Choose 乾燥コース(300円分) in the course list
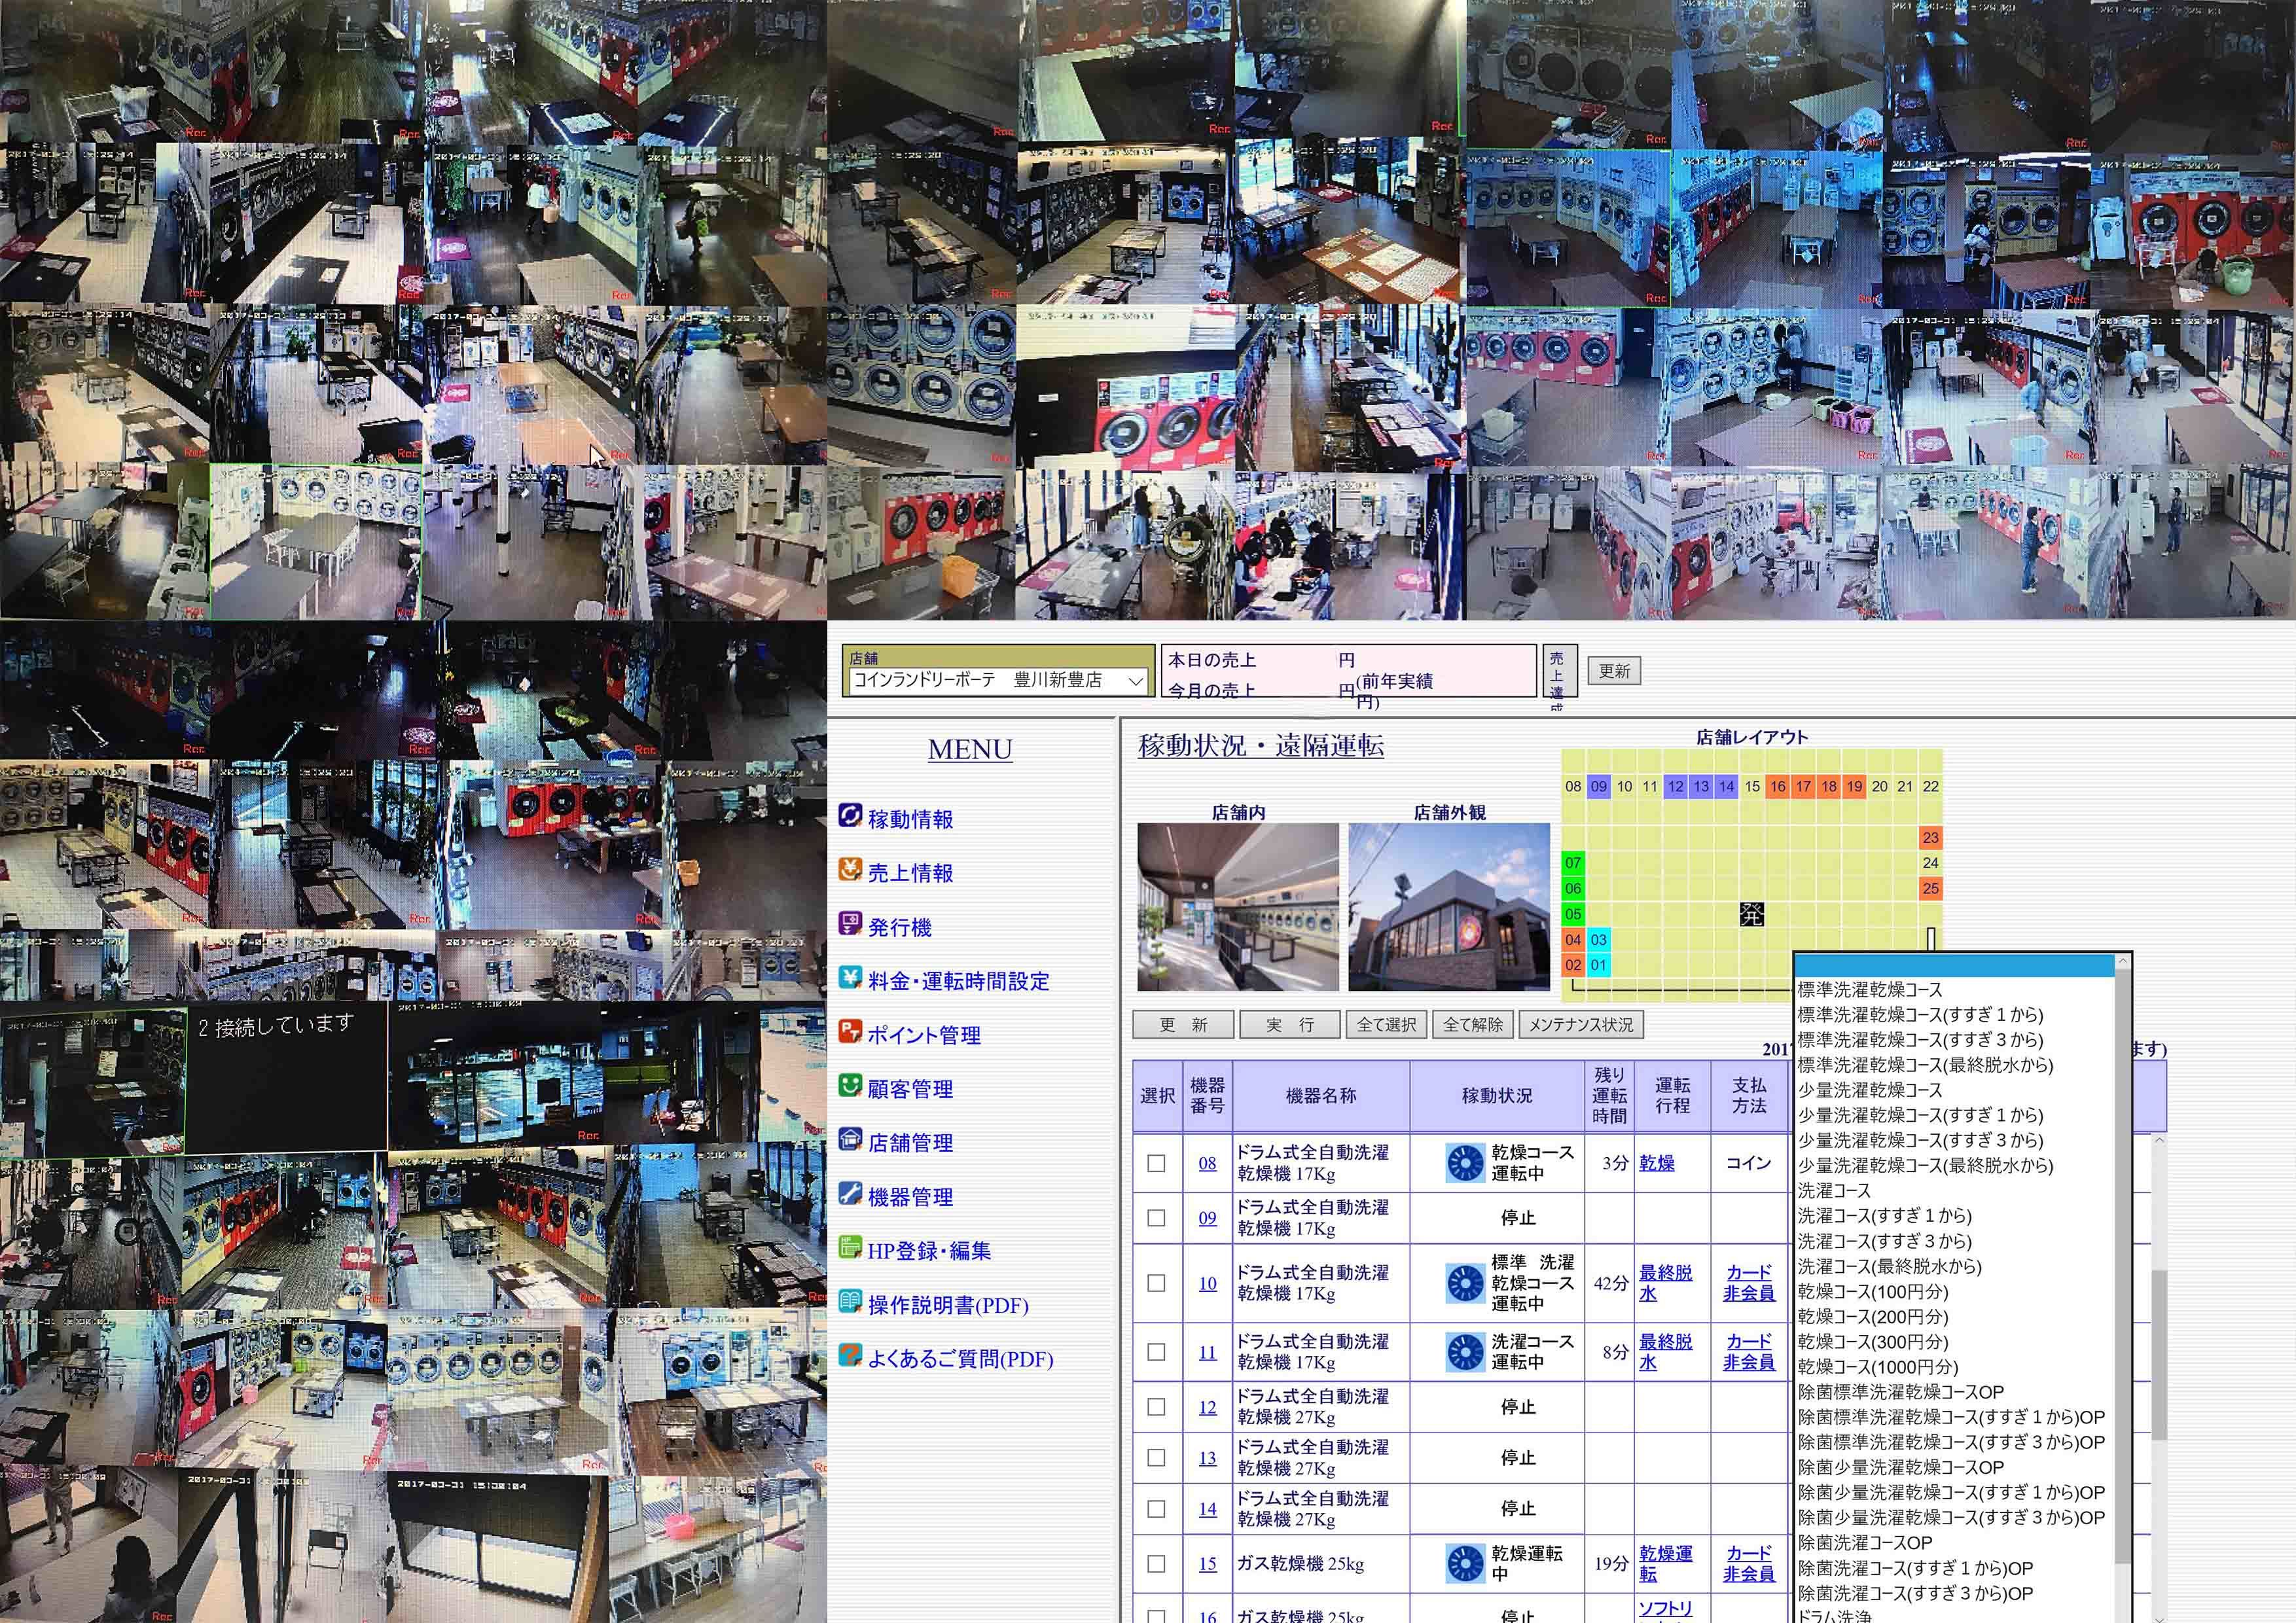2296x1623 pixels. coord(1872,1341)
